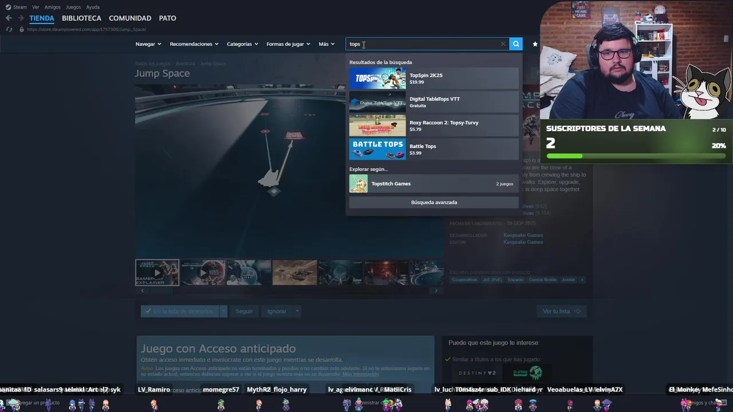Click the thumbnail strip right arrow
The image size is (733, 412).
(x=436, y=291)
